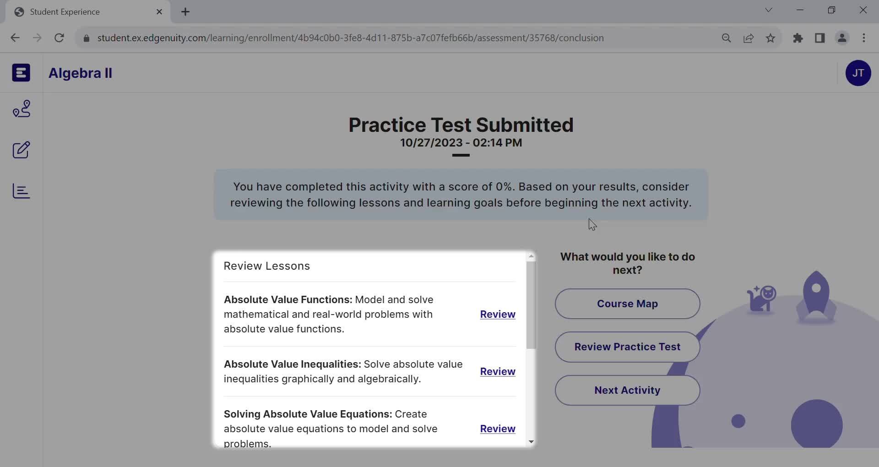Review the Absolute Value Inequalities lesson
This screenshot has width=879, height=467.
[498, 371]
